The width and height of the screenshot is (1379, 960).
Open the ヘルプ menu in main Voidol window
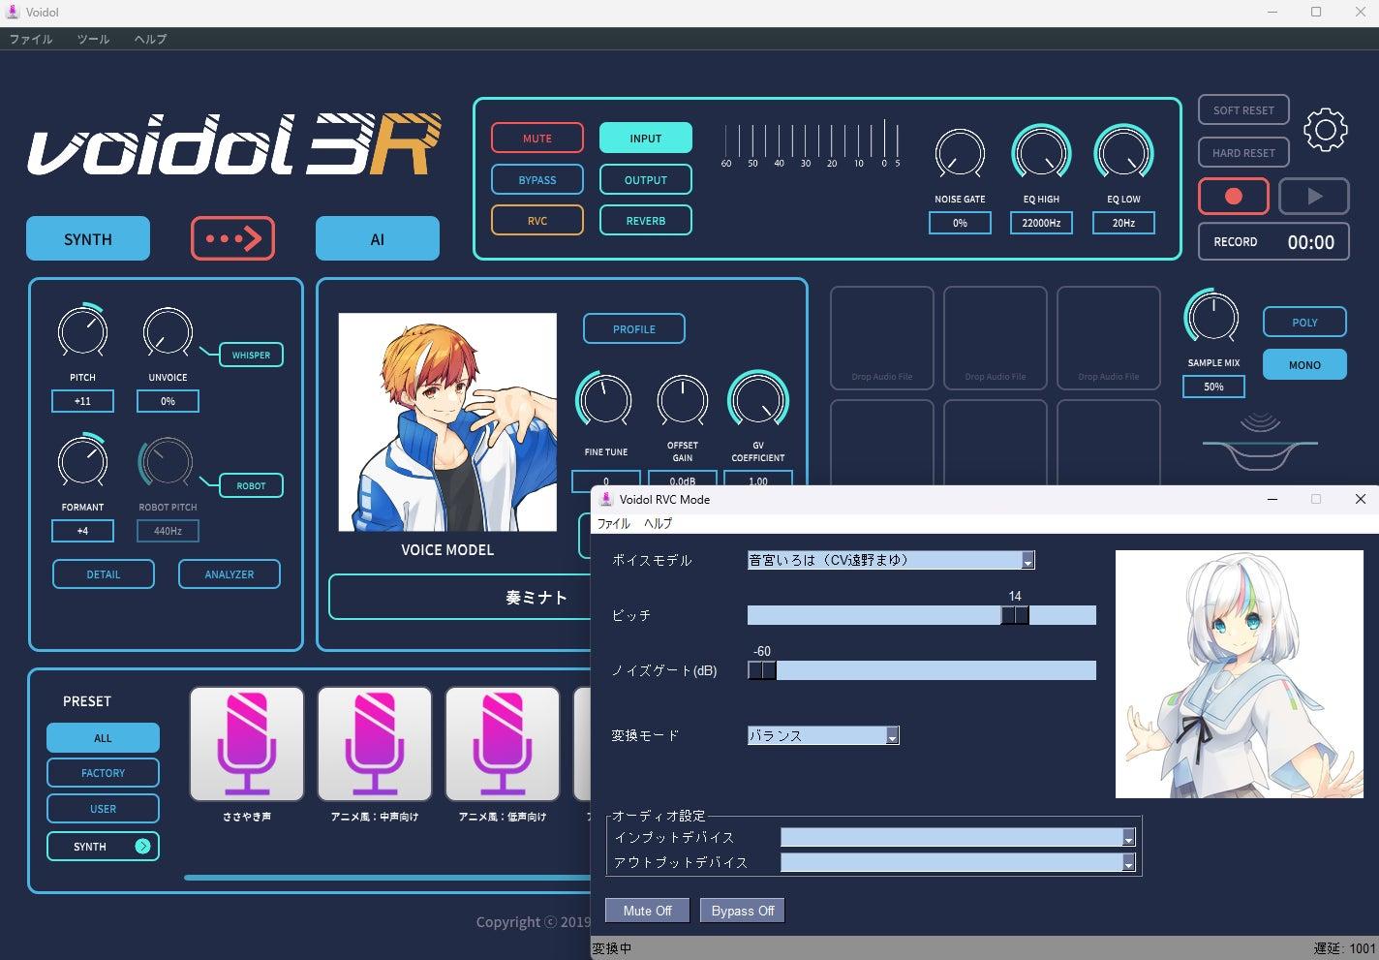tap(150, 39)
